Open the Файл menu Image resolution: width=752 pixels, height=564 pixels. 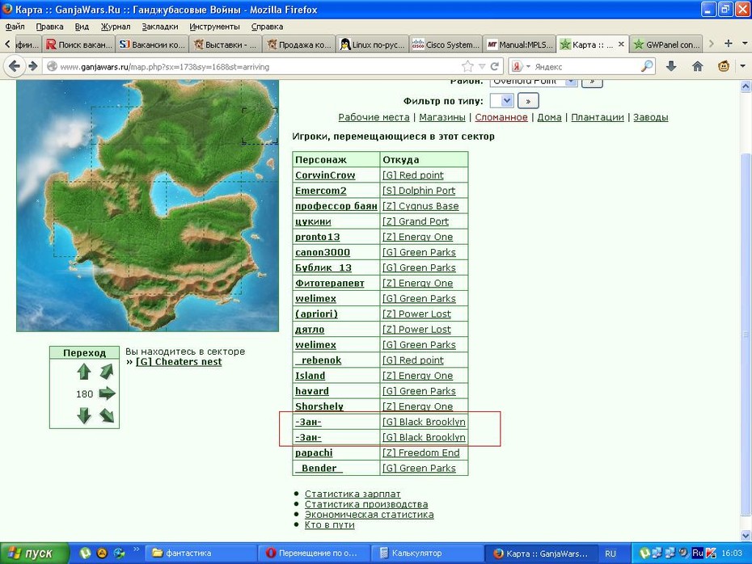click(x=15, y=27)
